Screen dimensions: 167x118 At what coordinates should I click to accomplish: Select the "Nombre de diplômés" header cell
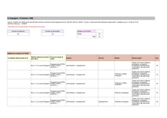coord(18,31)
